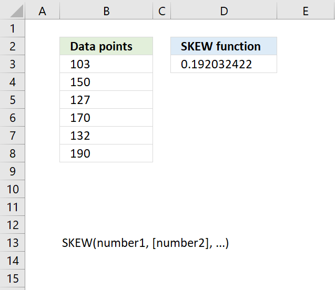
Task: Click the narrow column C header
Action: click(161, 11)
